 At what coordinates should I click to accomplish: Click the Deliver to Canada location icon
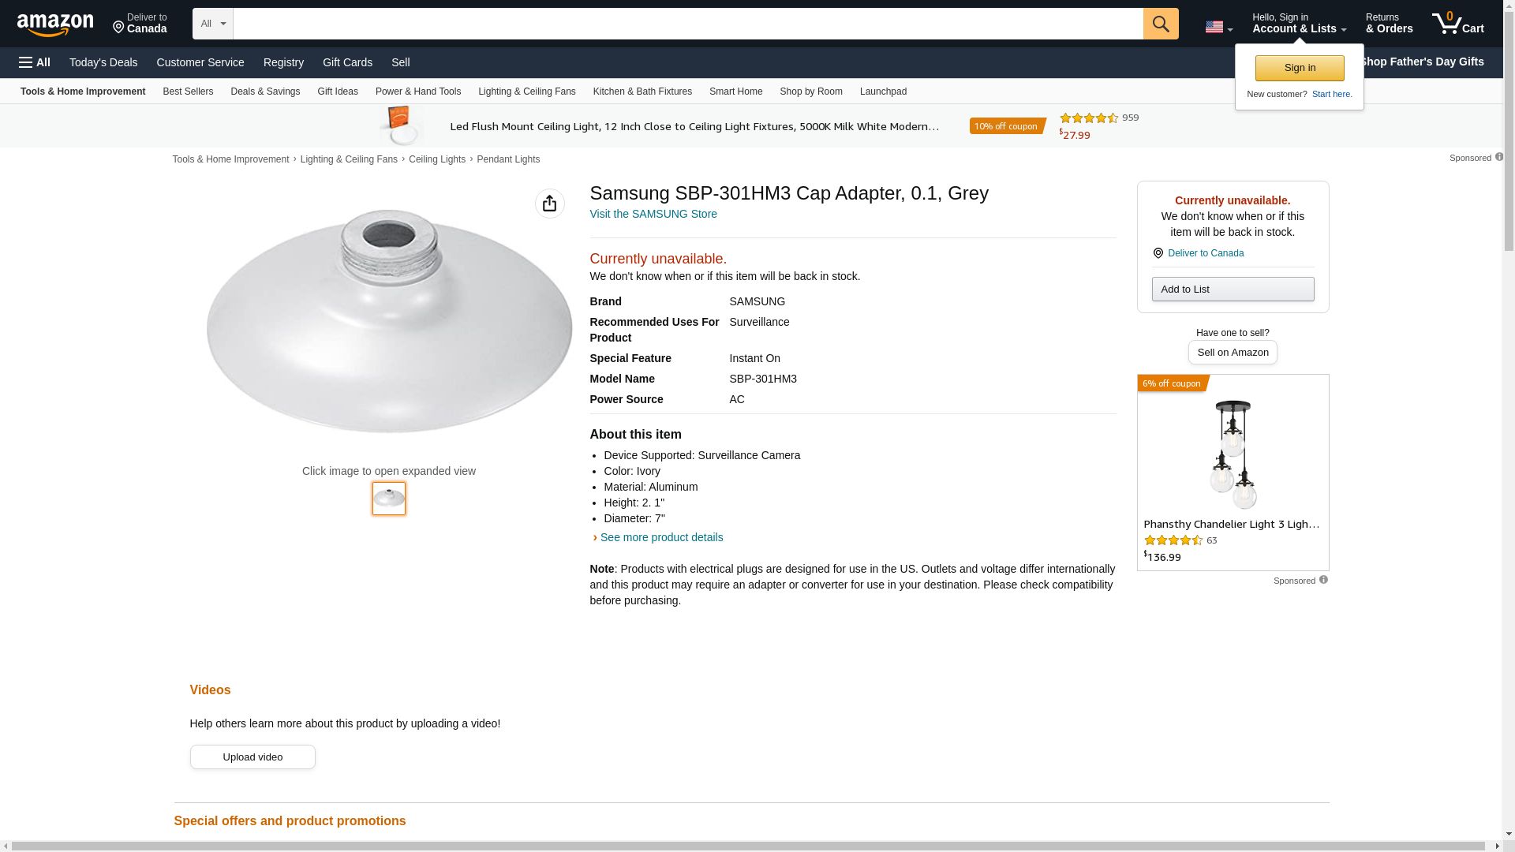point(1158,253)
